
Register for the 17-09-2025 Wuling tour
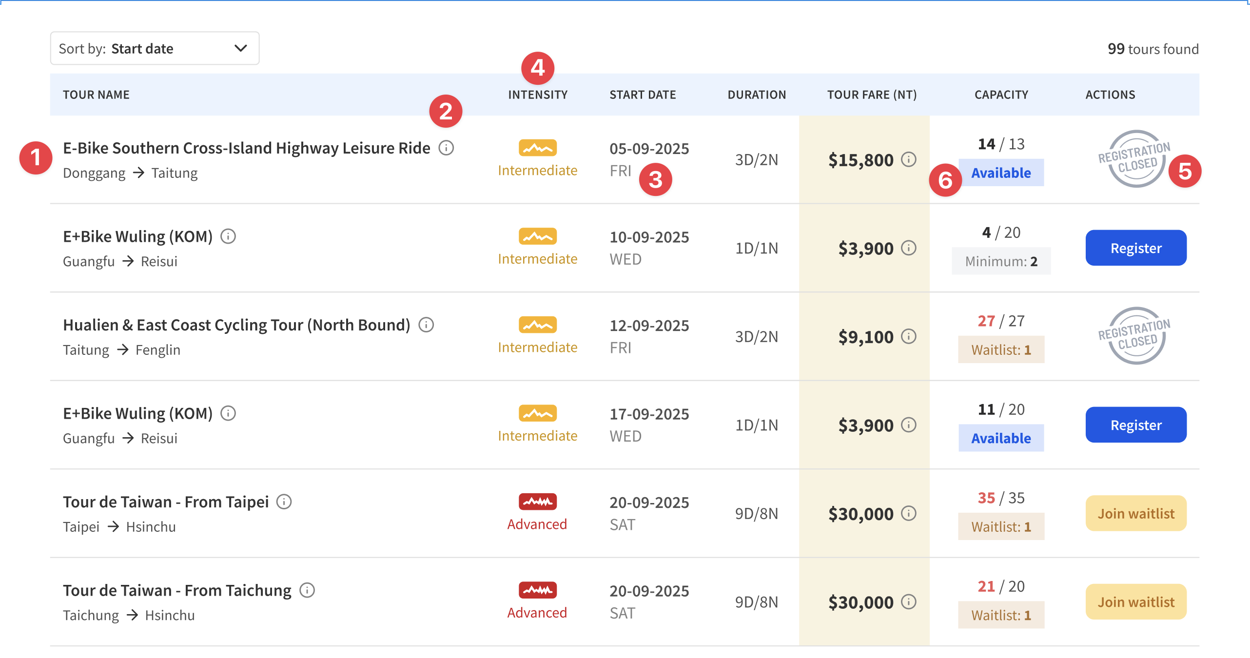1135,425
